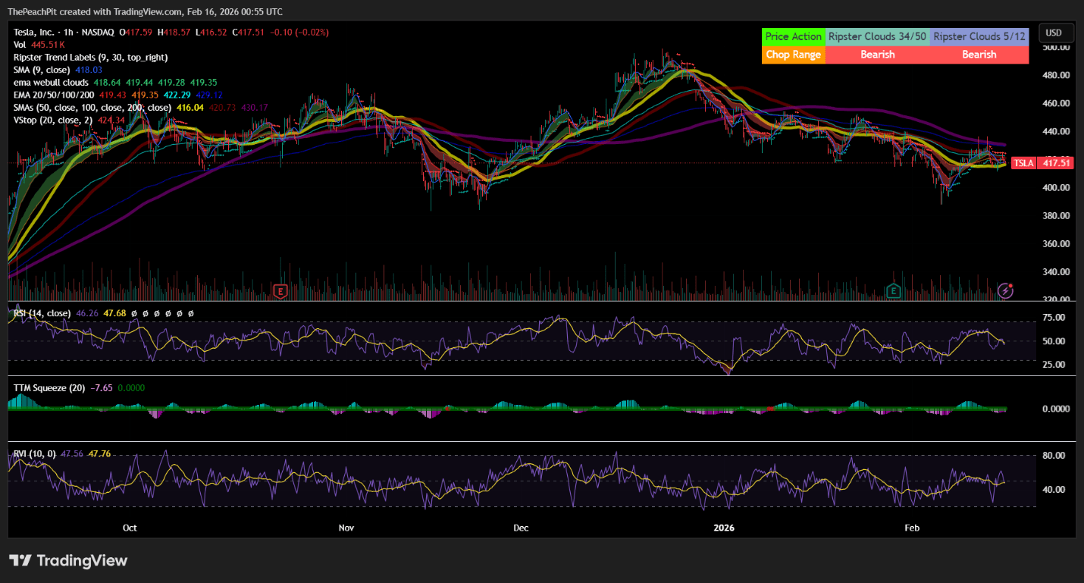Image resolution: width=1084 pixels, height=583 pixels.
Task: Click the Ripster Clouds 34/50 header cell
Action: pos(877,36)
